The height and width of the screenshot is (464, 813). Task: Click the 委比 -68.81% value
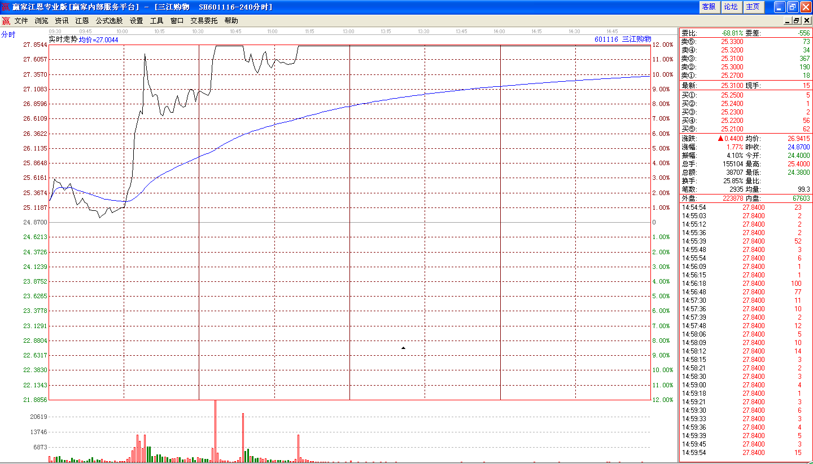[732, 33]
